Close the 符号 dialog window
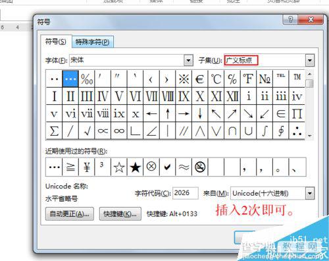The height and width of the screenshot is (261, 329). 311,20
